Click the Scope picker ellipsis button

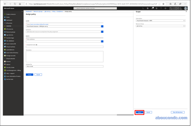tap(102, 26)
